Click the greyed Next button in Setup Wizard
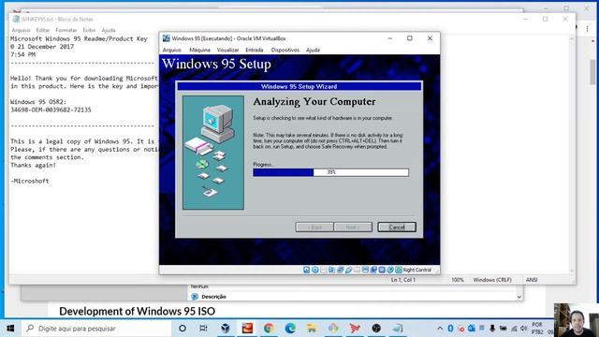The height and width of the screenshot is (337, 599). [x=353, y=227]
